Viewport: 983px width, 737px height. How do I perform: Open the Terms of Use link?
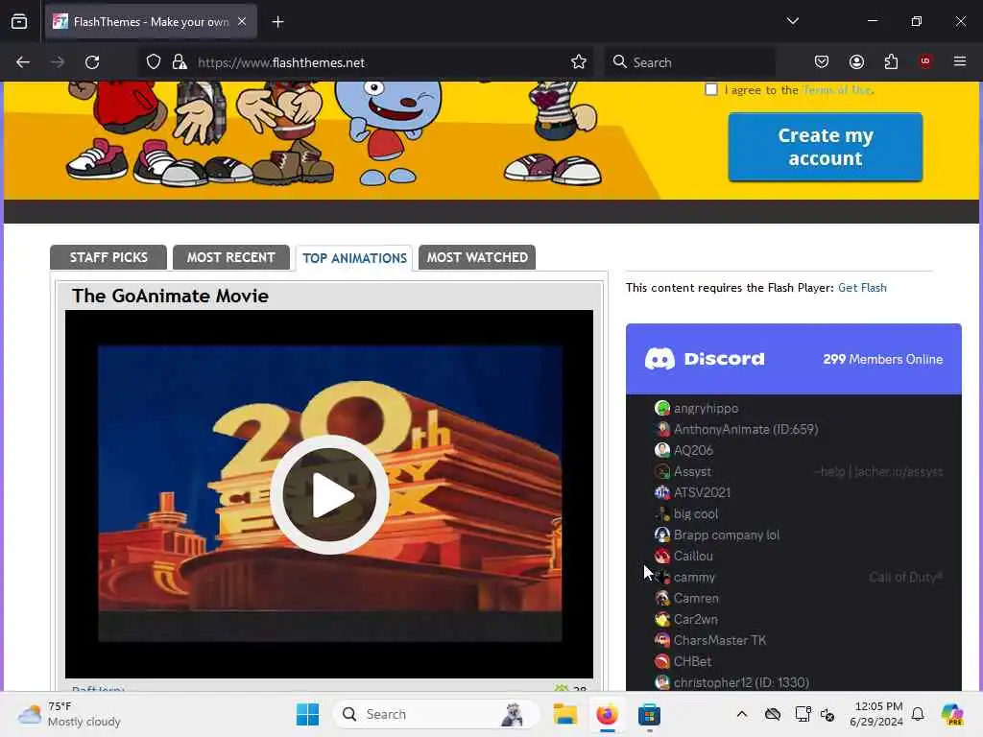[x=837, y=90]
